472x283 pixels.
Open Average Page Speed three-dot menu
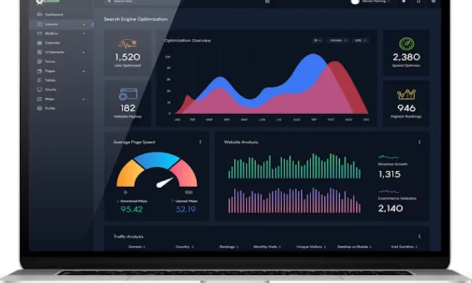click(x=200, y=142)
